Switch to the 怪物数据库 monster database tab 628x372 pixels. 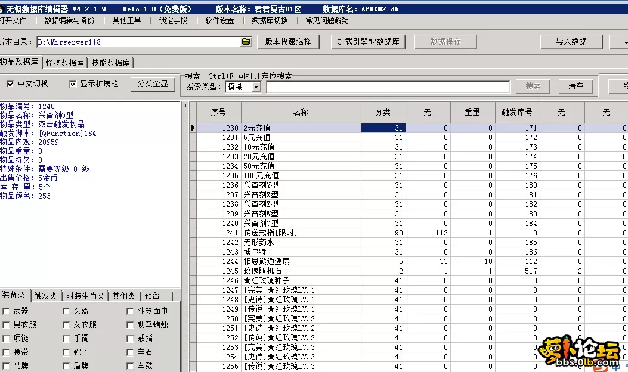pyautogui.click(x=63, y=61)
